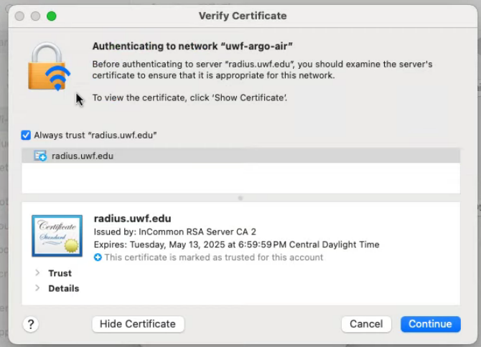Select the radius.uwf.edu certificate row
Image resolution: width=481 pixels, height=347 pixels.
coord(240,156)
